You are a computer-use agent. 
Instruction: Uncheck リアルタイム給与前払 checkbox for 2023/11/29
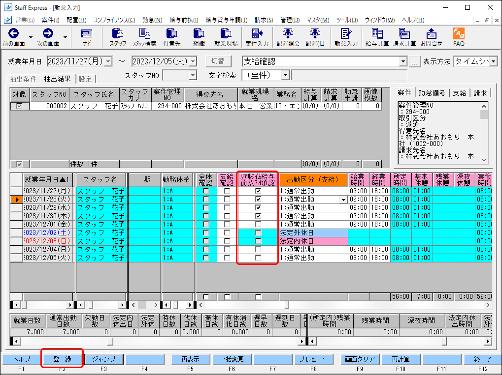tap(258, 207)
